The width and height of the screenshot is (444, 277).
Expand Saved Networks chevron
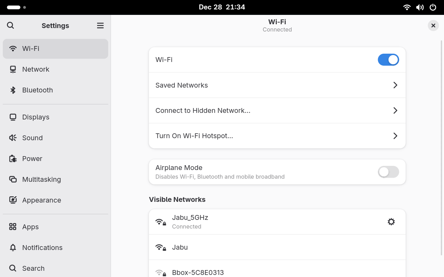[x=395, y=85]
